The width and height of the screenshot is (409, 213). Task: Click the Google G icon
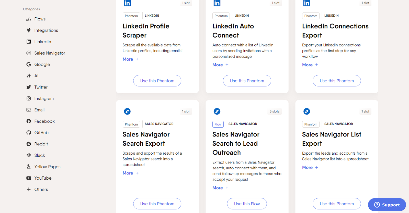coord(29,64)
